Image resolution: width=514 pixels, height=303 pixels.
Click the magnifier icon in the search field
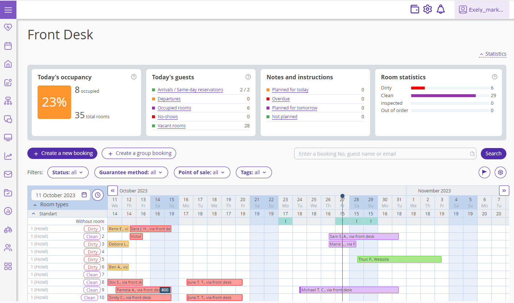(472, 154)
